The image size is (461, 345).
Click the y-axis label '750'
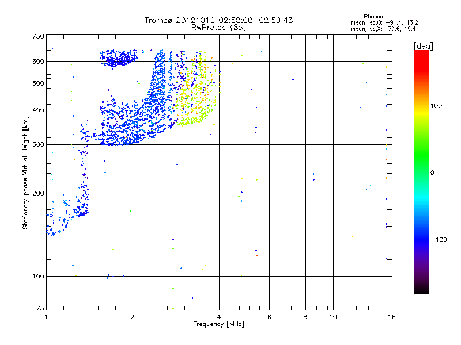(x=38, y=36)
